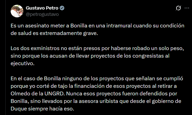Open the @petrogustavo handle link

click(42, 14)
